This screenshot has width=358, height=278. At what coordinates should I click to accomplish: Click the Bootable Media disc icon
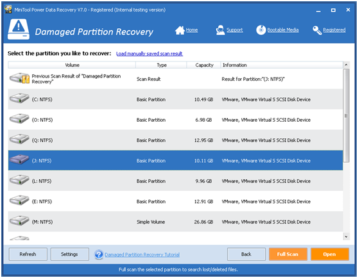[x=260, y=30]
